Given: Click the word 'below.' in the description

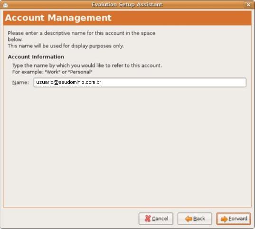Looking at the screenshot, I should [x=15, y=39].
